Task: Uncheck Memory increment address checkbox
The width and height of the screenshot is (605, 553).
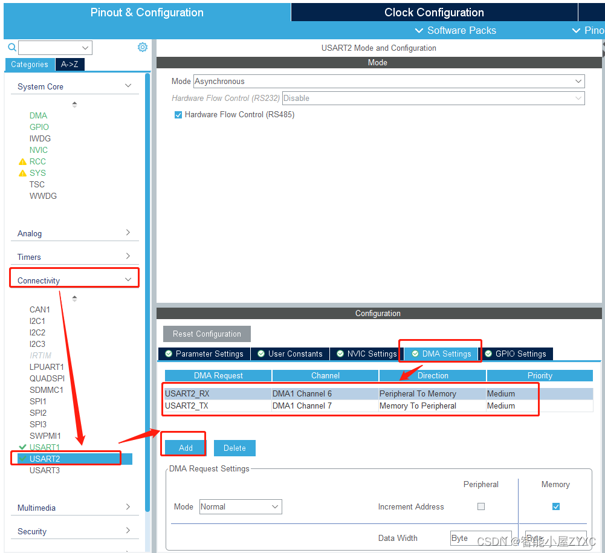Action: 555,506
